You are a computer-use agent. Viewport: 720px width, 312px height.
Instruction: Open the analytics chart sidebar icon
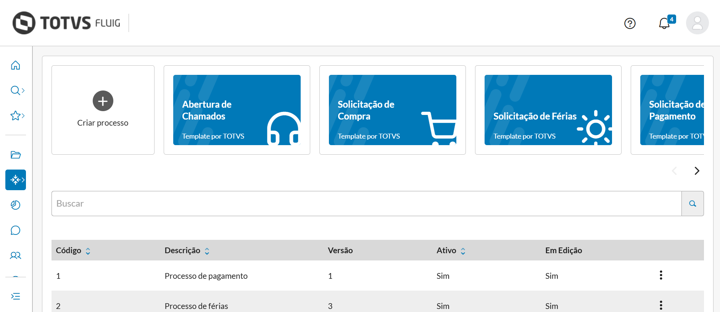16,205
